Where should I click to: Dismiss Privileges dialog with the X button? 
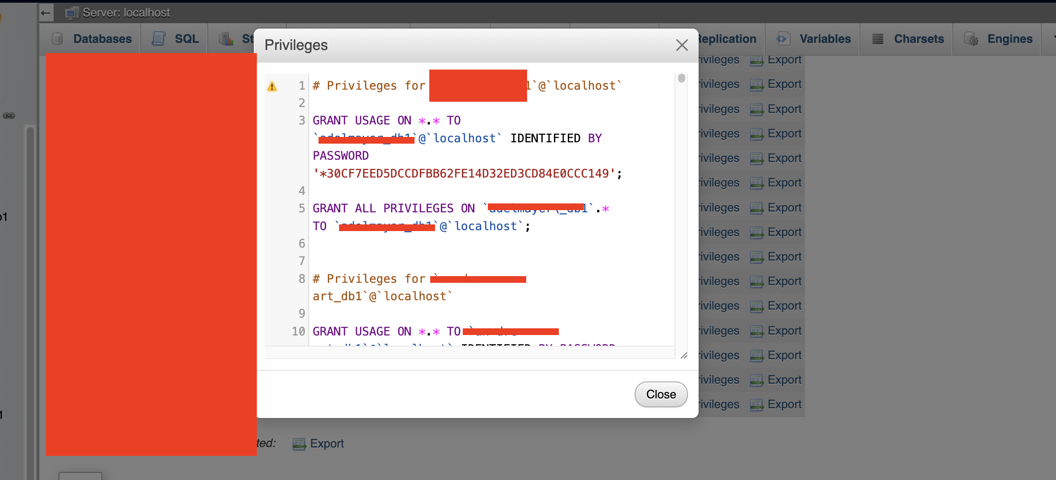(682, 45)
